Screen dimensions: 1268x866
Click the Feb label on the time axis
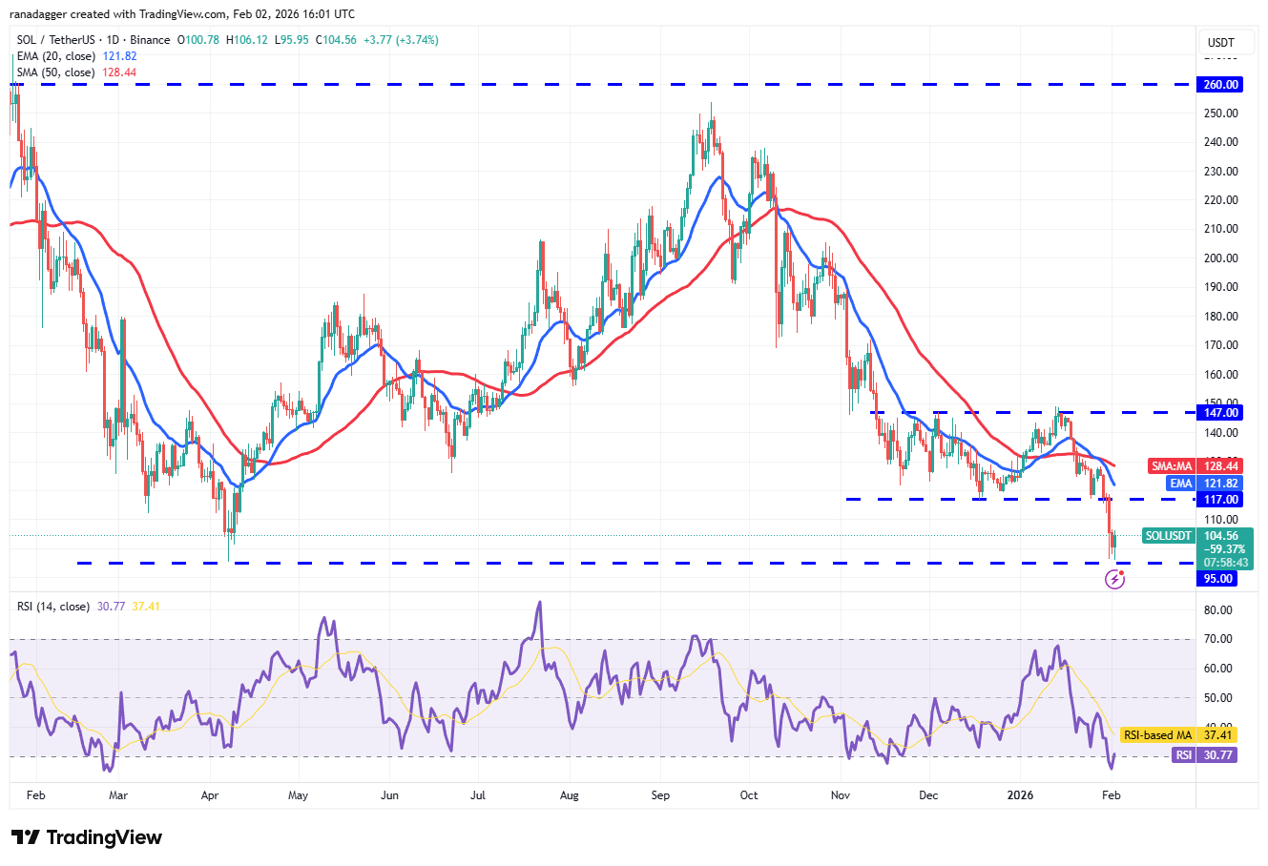pyautogui.click(x=35, y=794)
